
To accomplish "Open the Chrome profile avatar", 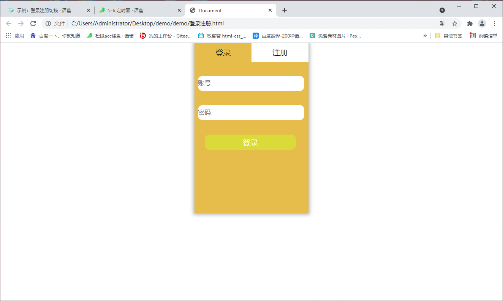I will point(482,24).
